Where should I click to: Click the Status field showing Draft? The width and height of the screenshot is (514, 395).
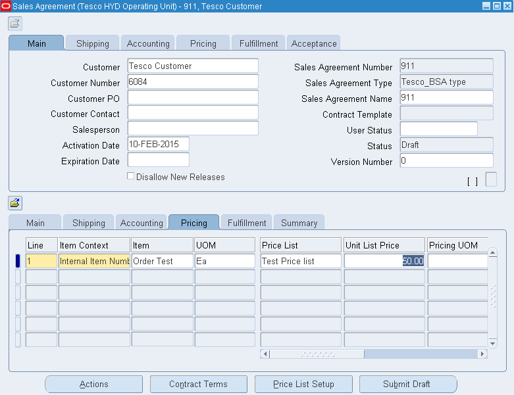(x=446, y=145)
